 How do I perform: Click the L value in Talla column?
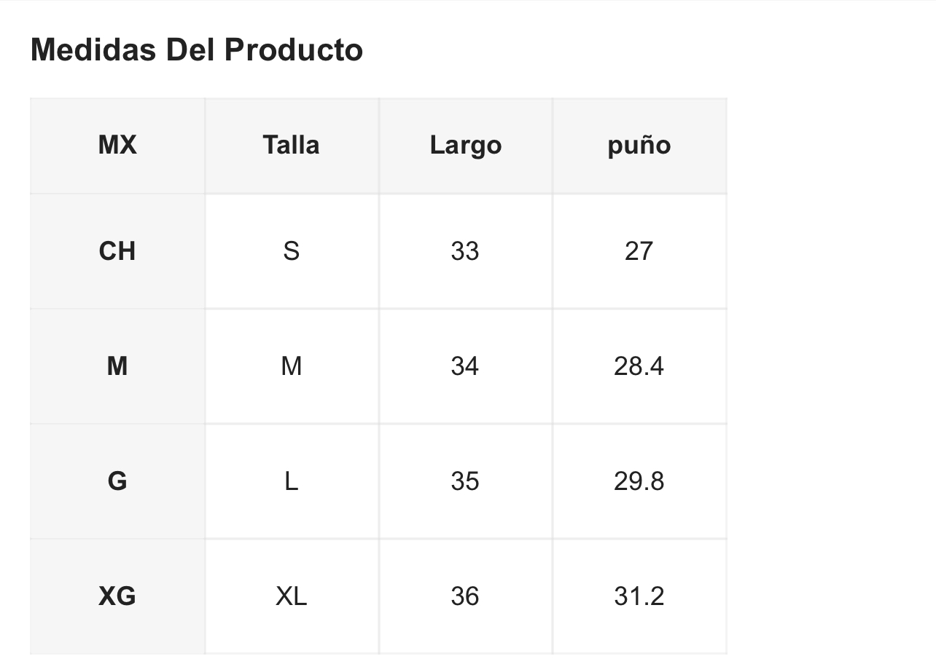(291, 481)
